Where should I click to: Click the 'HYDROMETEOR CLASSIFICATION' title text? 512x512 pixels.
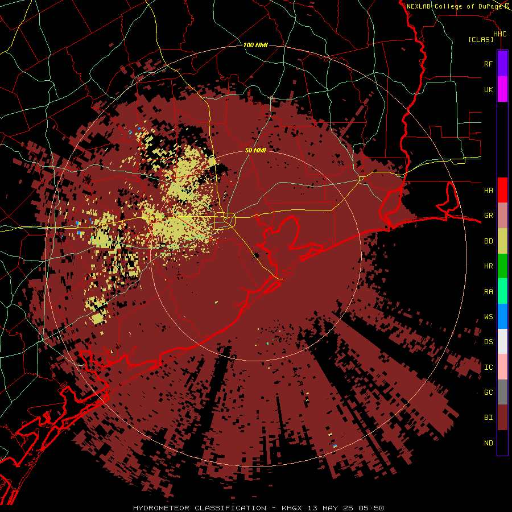pyautogui.click(x=200, y=508)
